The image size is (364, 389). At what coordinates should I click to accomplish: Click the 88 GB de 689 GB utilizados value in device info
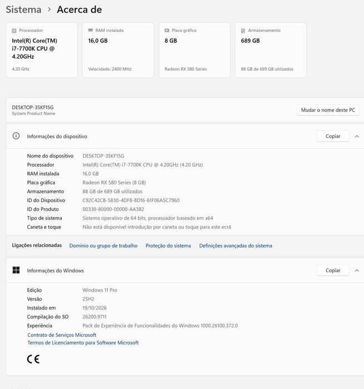click(x=112, y=191)
